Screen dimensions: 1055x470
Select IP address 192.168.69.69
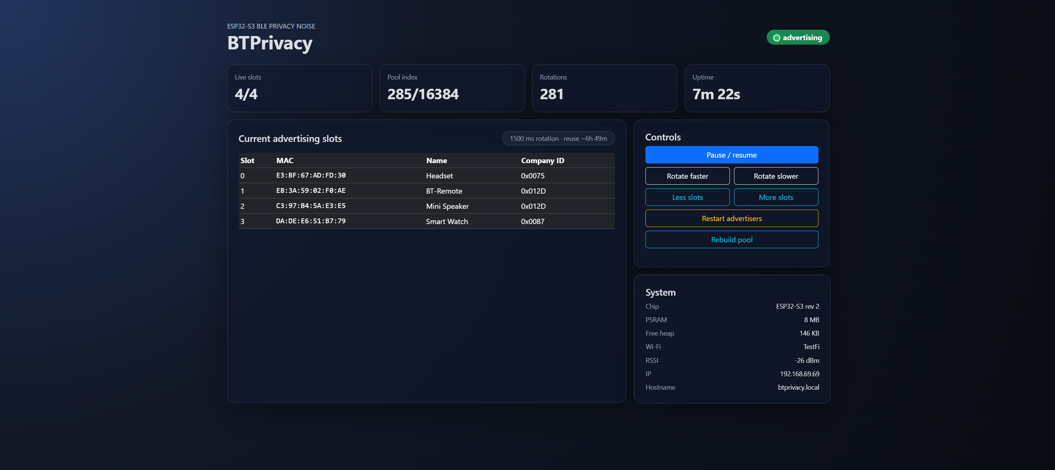pyautogui.click(x=799, y=374)
